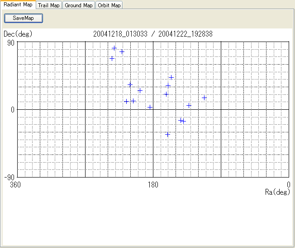
Task: Switch to the Radiant Map tab
Action: 18,5
